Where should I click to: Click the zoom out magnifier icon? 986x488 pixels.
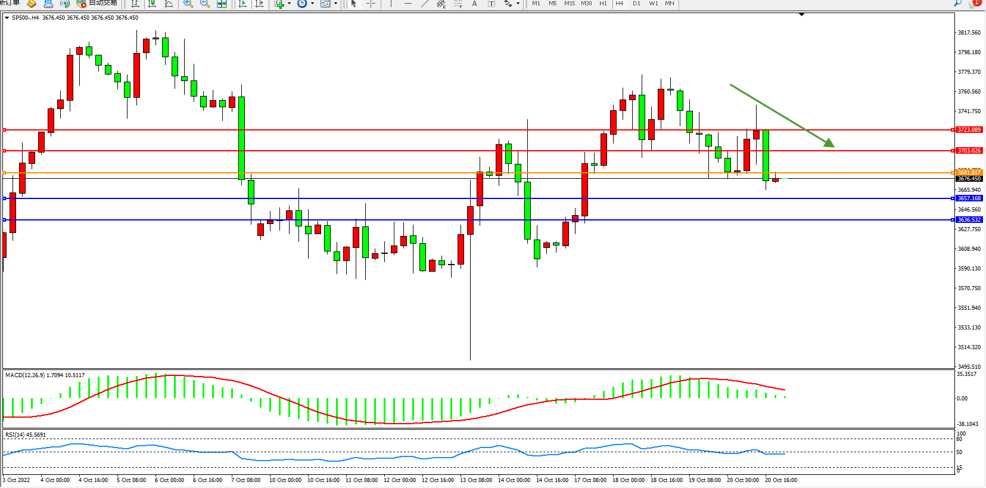click(x=205, y=4)
